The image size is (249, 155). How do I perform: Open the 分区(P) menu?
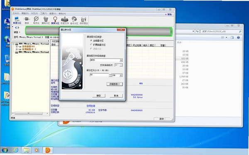[x=34, y=14]
